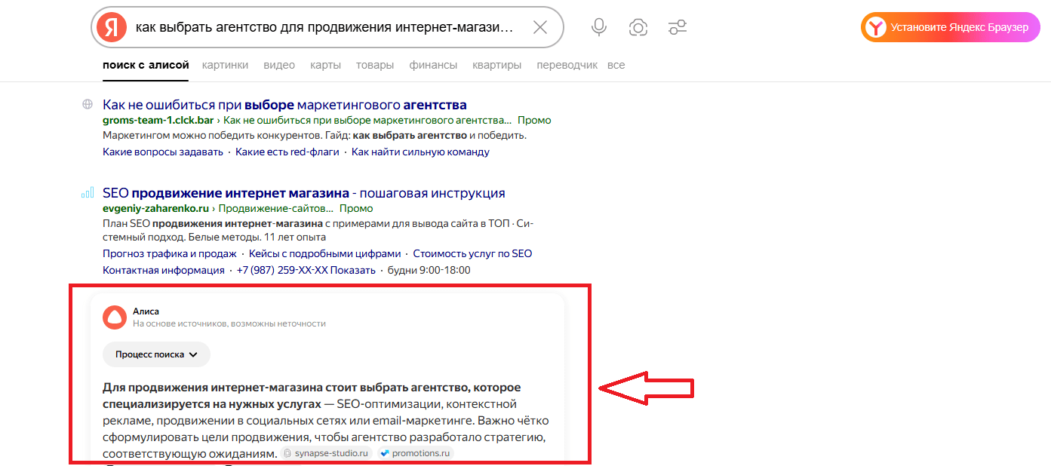
Task: Click the Алиса name label
Action: 146,311
